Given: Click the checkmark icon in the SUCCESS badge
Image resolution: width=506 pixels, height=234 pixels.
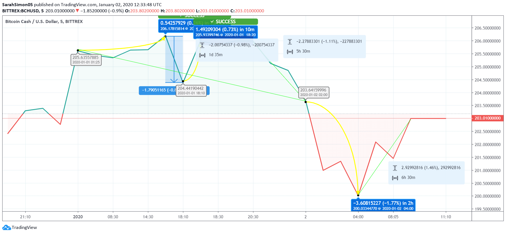Looking at the screenshot, I should tap(212, 22).
